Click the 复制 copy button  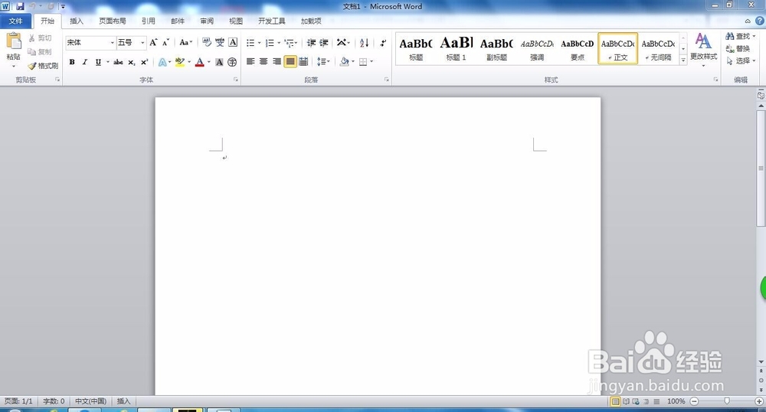click(40, 52)
